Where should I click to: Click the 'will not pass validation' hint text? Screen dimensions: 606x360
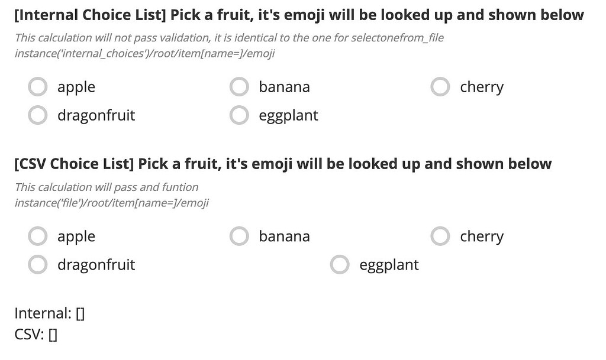(229, 38)
